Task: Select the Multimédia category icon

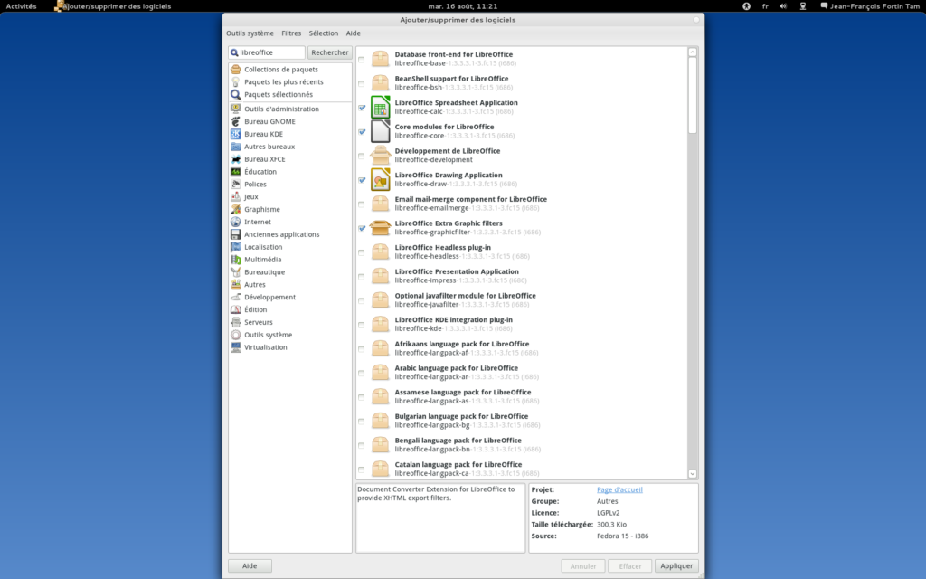Action: coord(236,260)
